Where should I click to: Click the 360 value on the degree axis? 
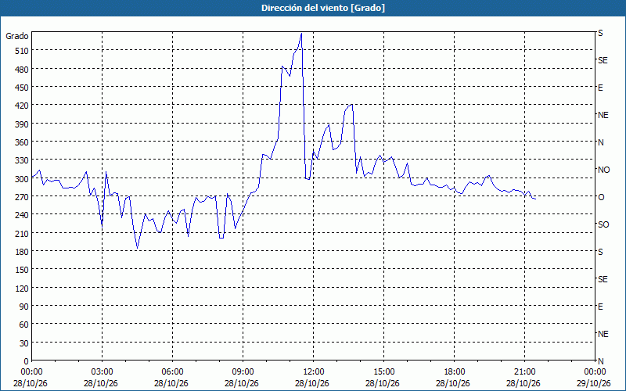(23, 142)
